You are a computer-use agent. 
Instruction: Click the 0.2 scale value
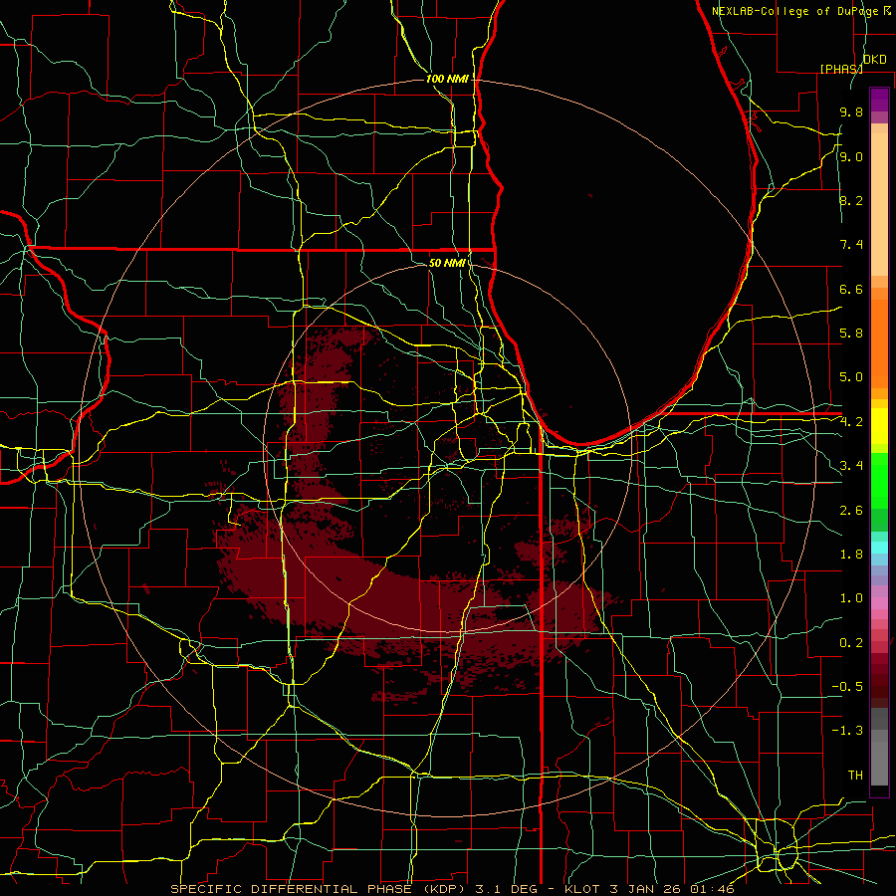[851, 643]
